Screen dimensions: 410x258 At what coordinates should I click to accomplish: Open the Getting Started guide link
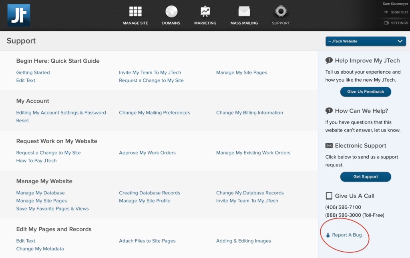tap(33, 72)
